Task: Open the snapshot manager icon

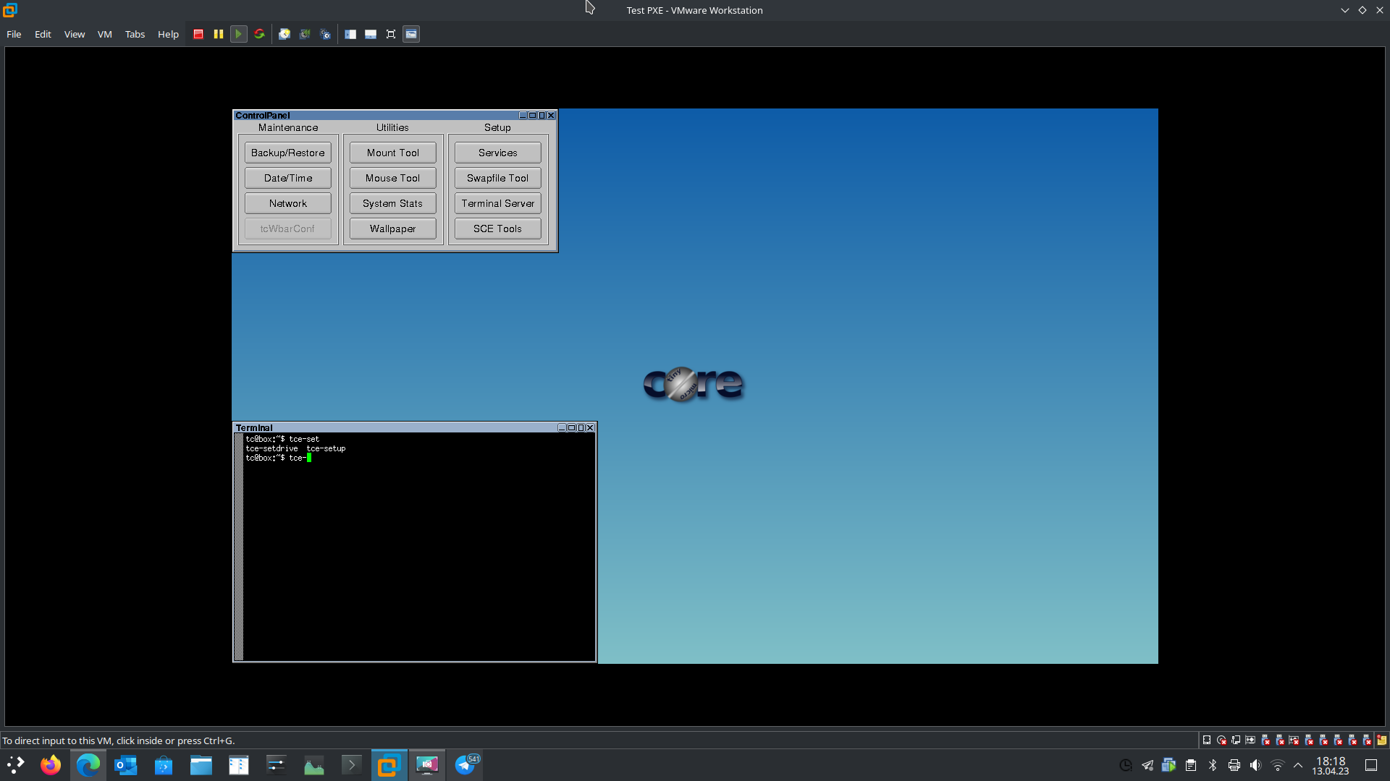Action: tap(325, 34)
